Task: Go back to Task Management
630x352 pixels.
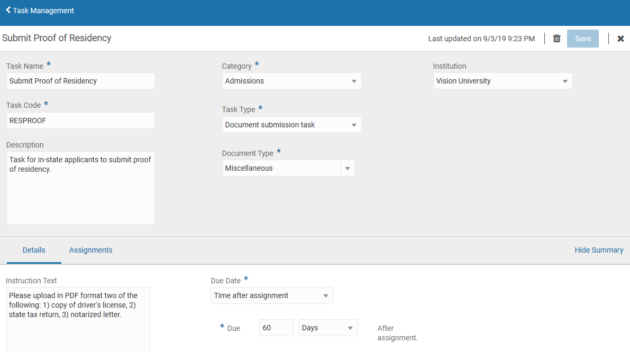Action: pos(43,11)
